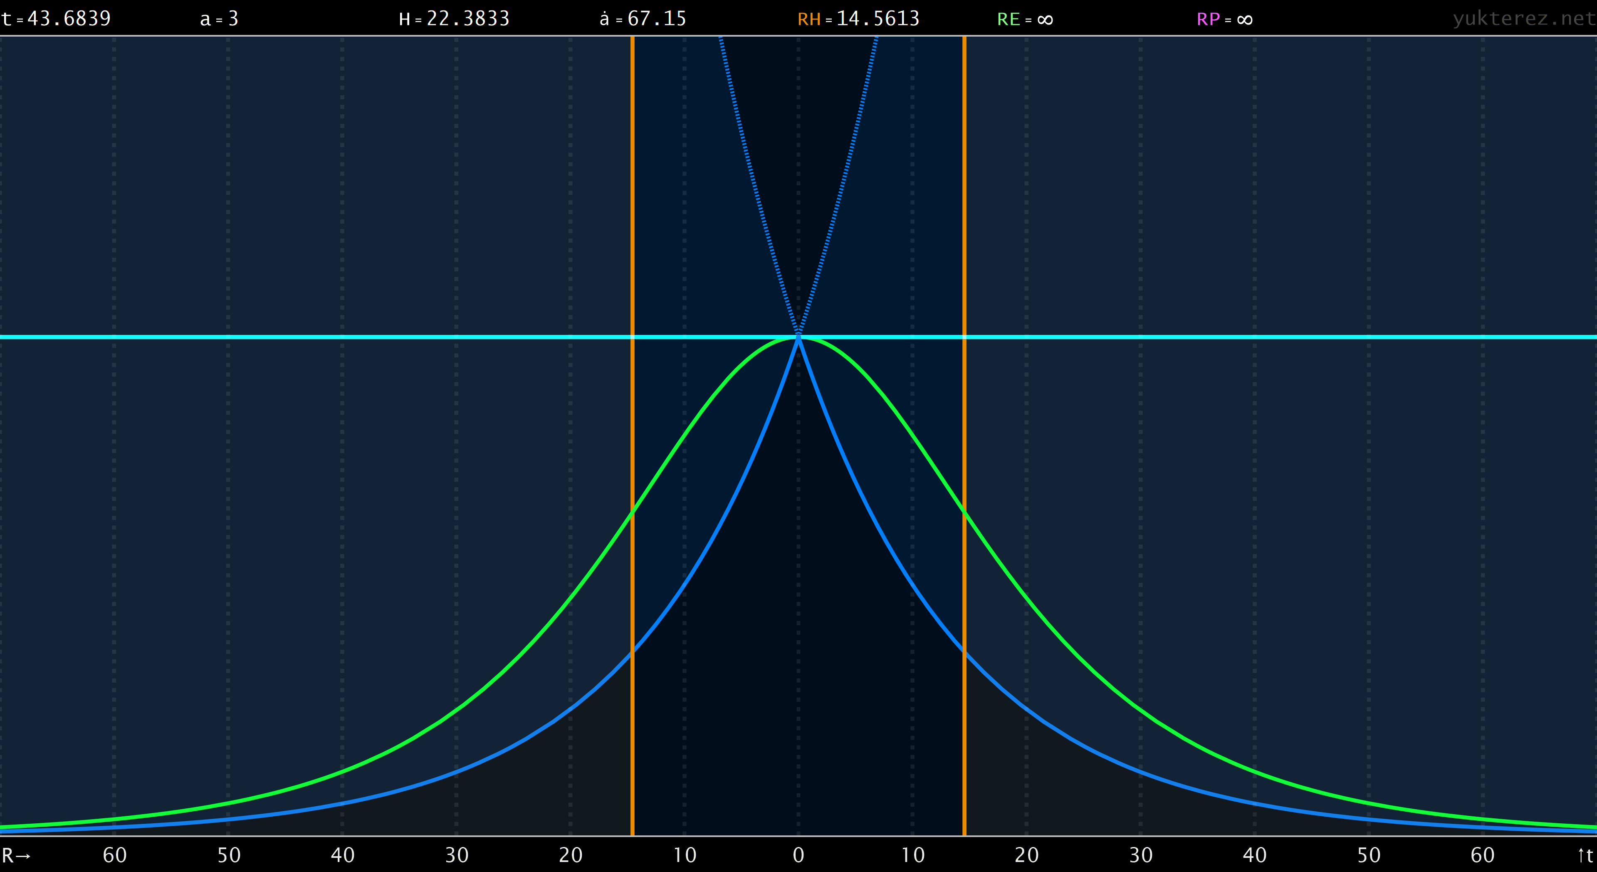Click the cyan horizontal time line
The width and height of the screenshot is (1597, 872).
[310, 337]
